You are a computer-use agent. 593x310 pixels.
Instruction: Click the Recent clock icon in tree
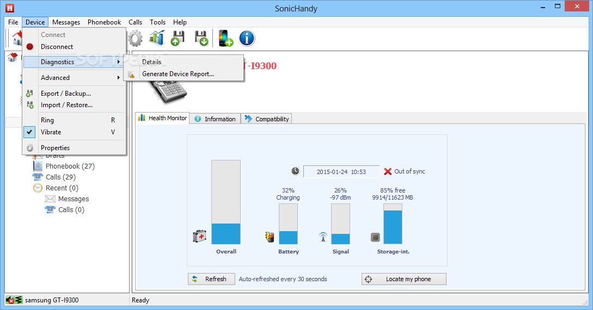tap(38, 188)
